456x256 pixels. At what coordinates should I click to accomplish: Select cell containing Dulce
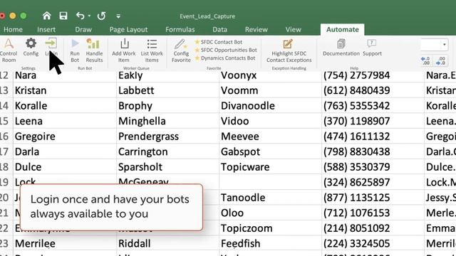[x=65, y=167]
